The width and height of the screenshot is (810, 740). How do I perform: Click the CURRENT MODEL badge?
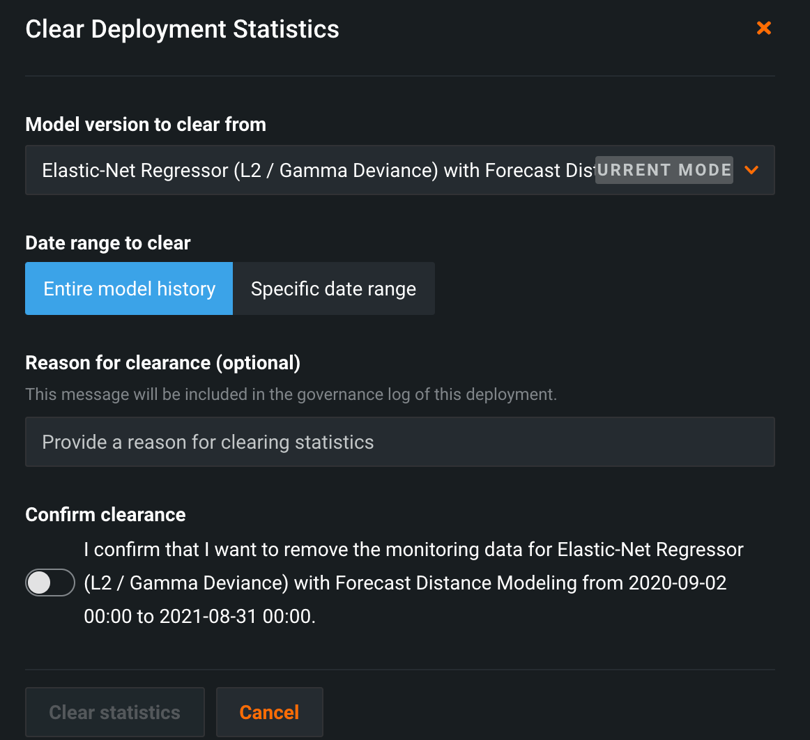click(664, 170)
